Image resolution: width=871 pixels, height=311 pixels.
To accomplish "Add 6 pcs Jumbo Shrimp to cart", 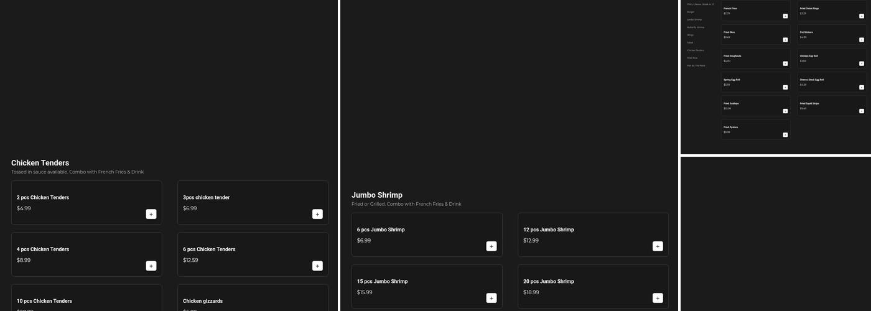I will (491, 246).
